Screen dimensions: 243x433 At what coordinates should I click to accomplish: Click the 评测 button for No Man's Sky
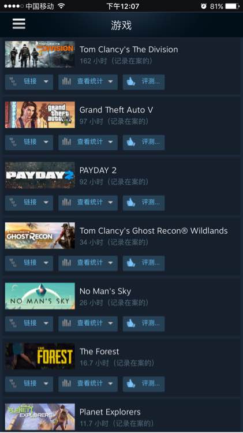tap(144, 323)
